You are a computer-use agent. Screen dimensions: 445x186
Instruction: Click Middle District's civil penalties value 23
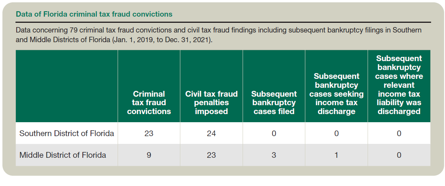click(x=211, y=155)
